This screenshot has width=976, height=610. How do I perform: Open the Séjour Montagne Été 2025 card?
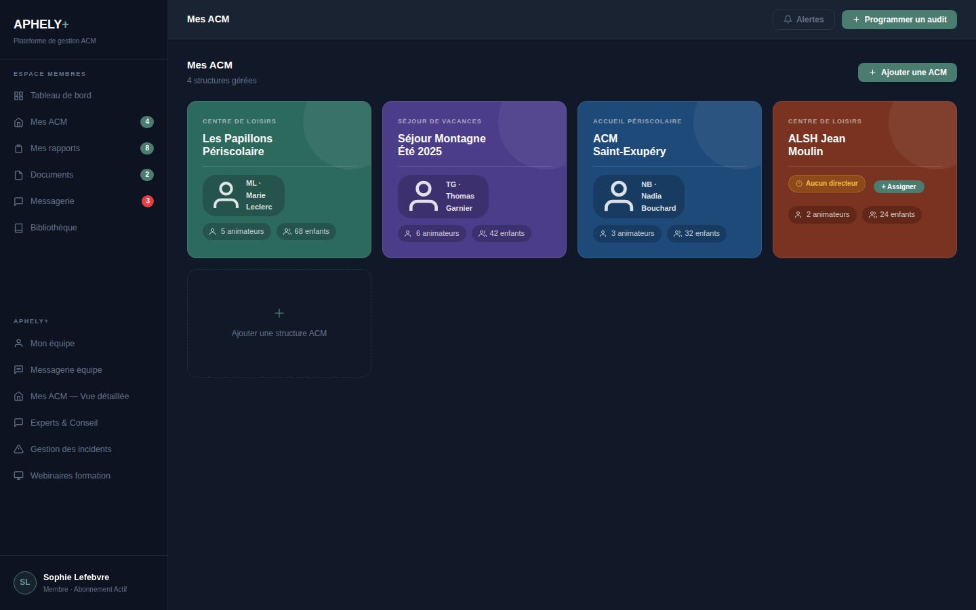[x=474, y=145]
